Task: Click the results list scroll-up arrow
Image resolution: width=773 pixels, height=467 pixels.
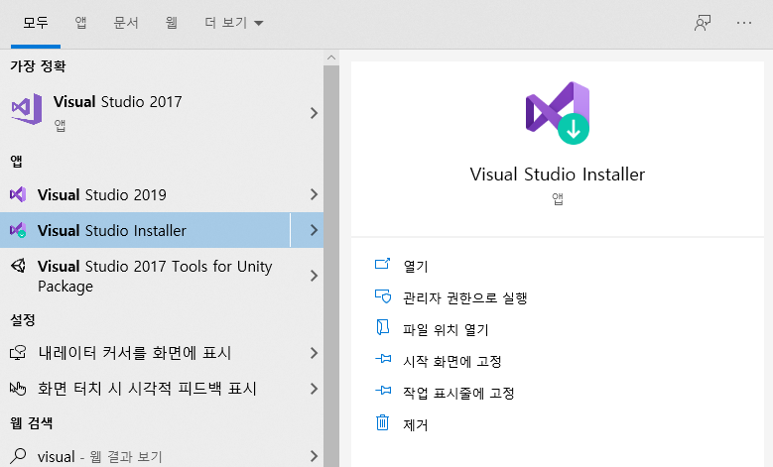Action: click(x=331, y=58)
